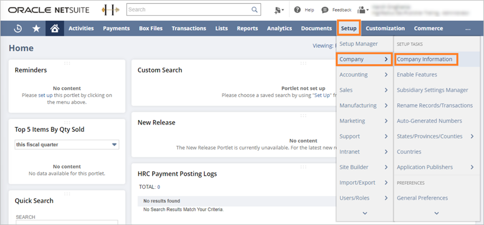
Task: Click the search magnifier icon
Action: pos(255,9)
